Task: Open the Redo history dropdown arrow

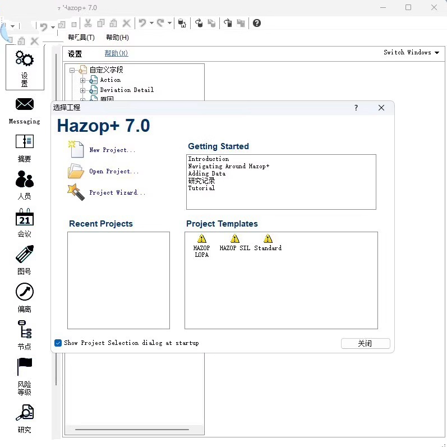Action: pyautogui.click(x=169, y=23)
